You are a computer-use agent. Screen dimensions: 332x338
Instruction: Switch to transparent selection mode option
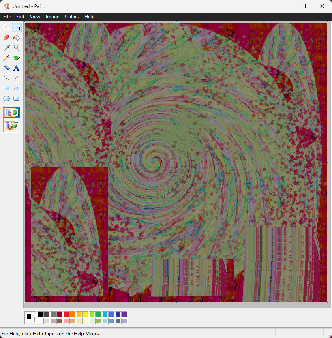pos(11,126)
